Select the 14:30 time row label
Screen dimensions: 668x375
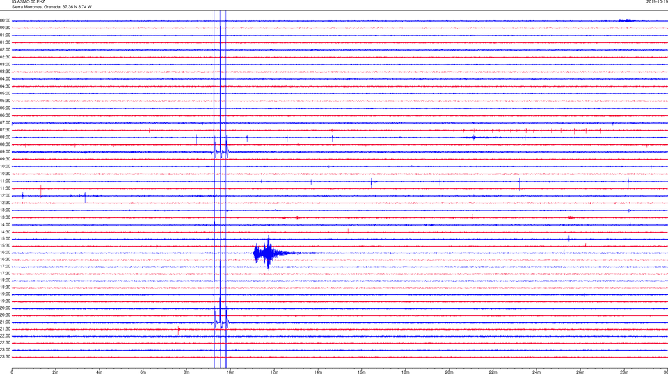pyautogui.click(x=5, y=232)
